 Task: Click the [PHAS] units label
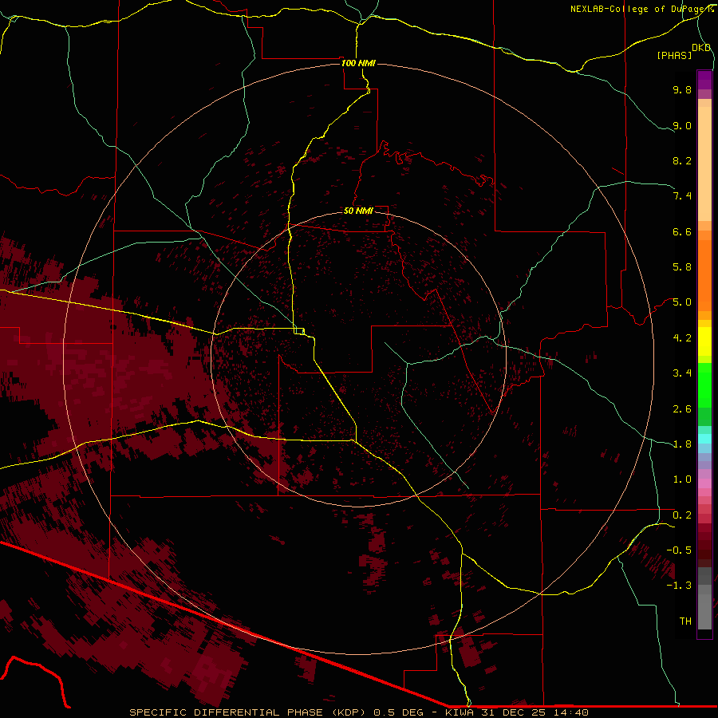674,56
